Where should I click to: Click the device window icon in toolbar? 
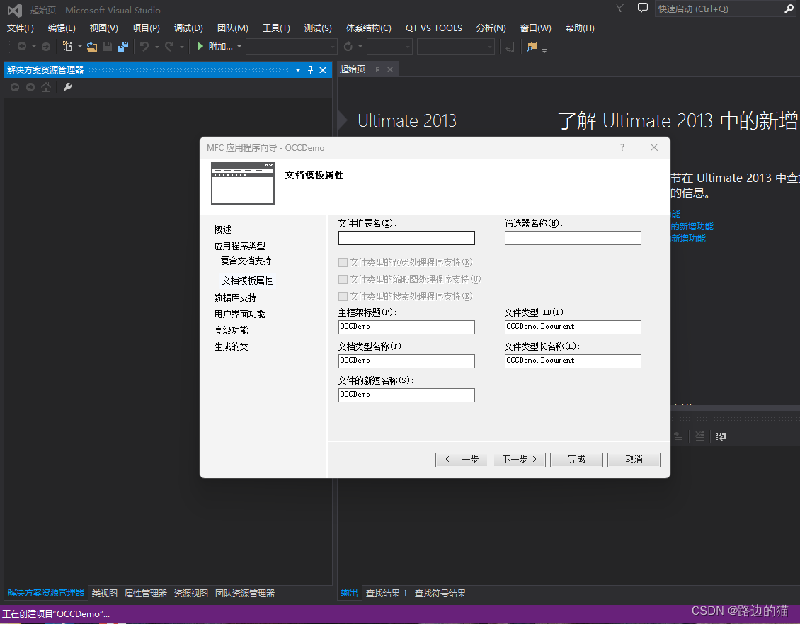point(510,47)
